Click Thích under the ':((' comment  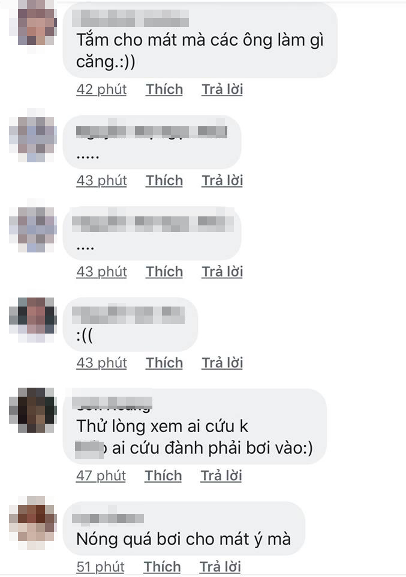164,363
